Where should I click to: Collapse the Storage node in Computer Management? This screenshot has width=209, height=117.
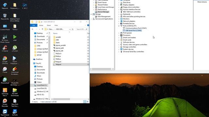(91, 14)
